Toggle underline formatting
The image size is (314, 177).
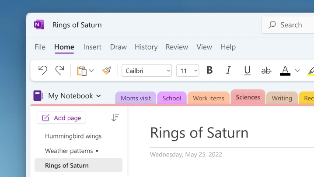247,70
